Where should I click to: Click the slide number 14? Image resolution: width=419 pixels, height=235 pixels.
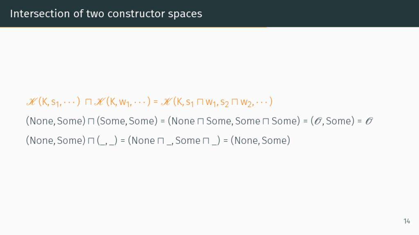click(x=406, y=221)
